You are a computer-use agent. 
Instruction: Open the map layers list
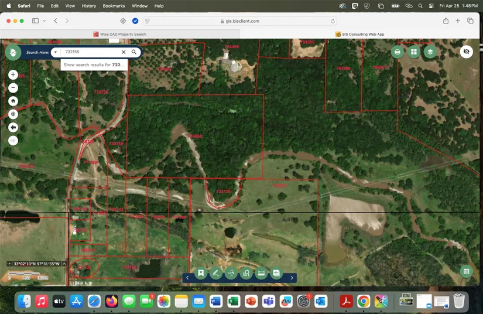[430, 52]
